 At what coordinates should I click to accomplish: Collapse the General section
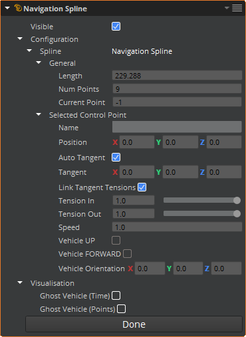[x=39, y=62]
